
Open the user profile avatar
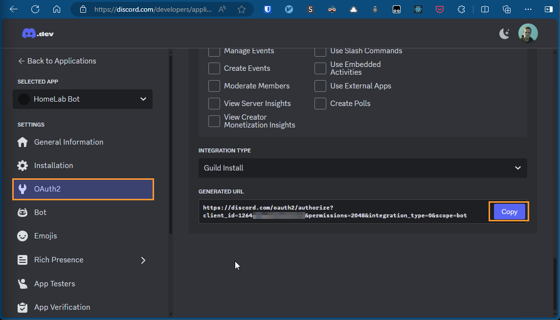click(528, 33)
